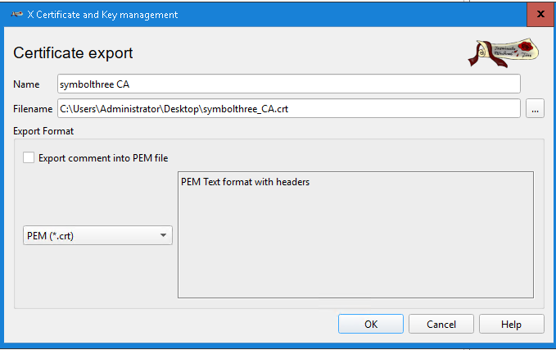This screenshot has height=350, width=556.
Task: Click the arrow on the export format combo box
Action: point(164,236)
